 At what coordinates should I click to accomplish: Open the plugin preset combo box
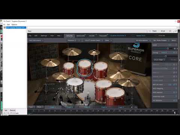(88, 31)
